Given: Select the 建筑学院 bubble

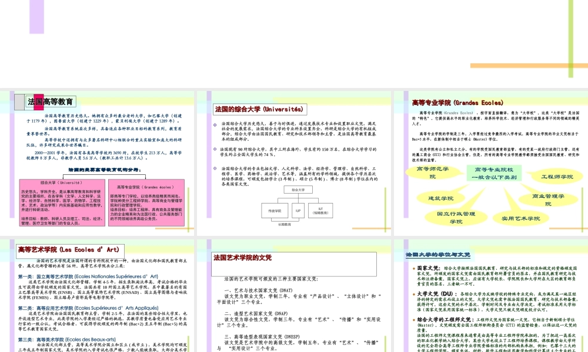Looking at the screenshot, I should [442, 198].
